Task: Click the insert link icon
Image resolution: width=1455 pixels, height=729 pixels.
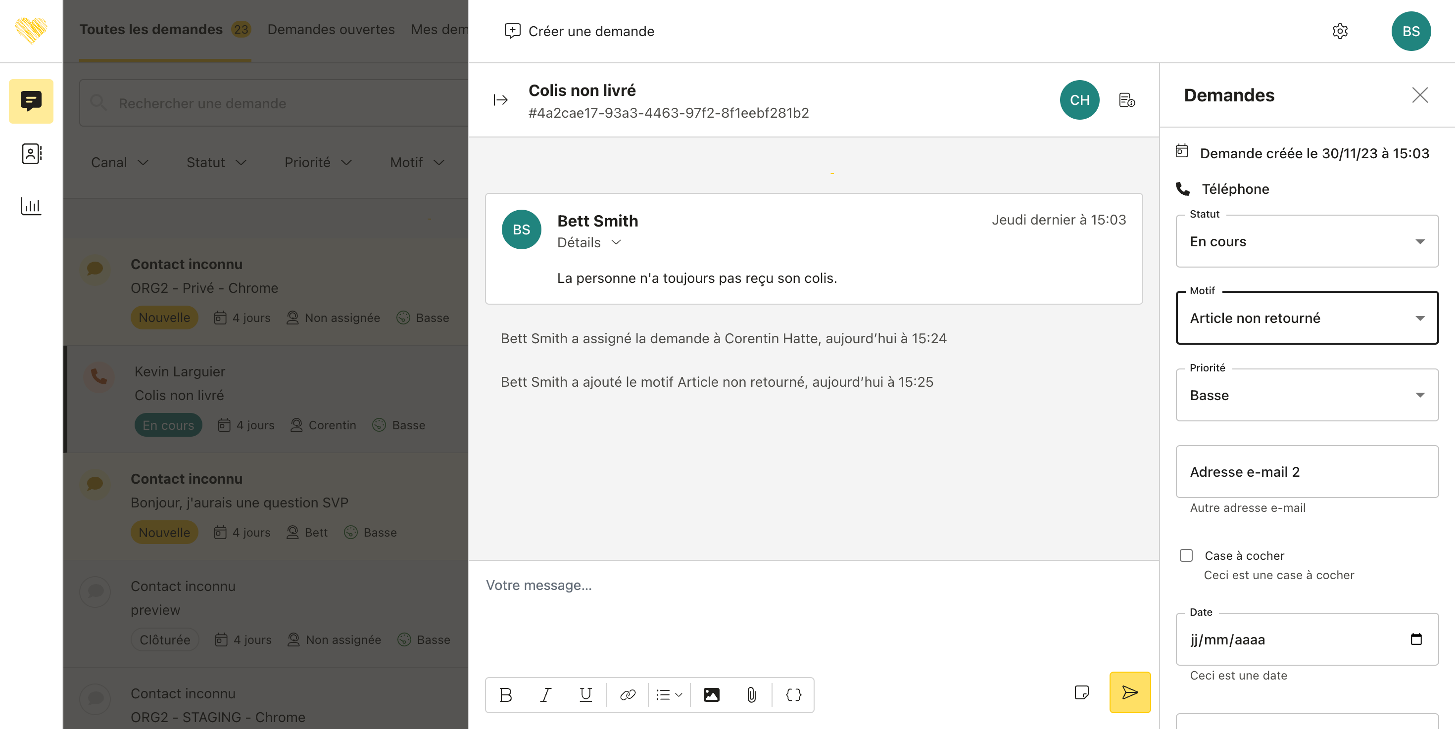Action: [628, 694]
